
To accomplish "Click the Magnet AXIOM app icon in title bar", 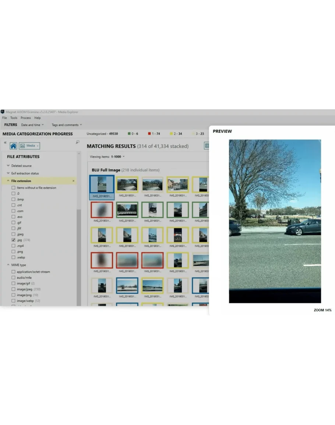I will (3, 112).
